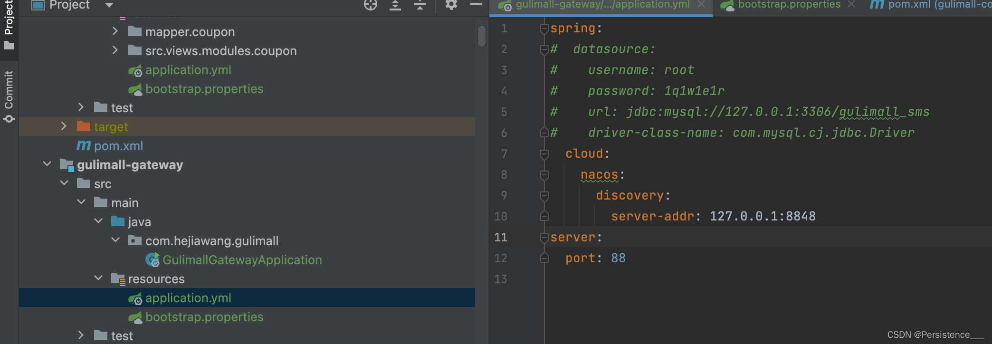Fold the commented datasource block at line 2
This screenshot has width=992, height=344.
(x=544, y=49)
